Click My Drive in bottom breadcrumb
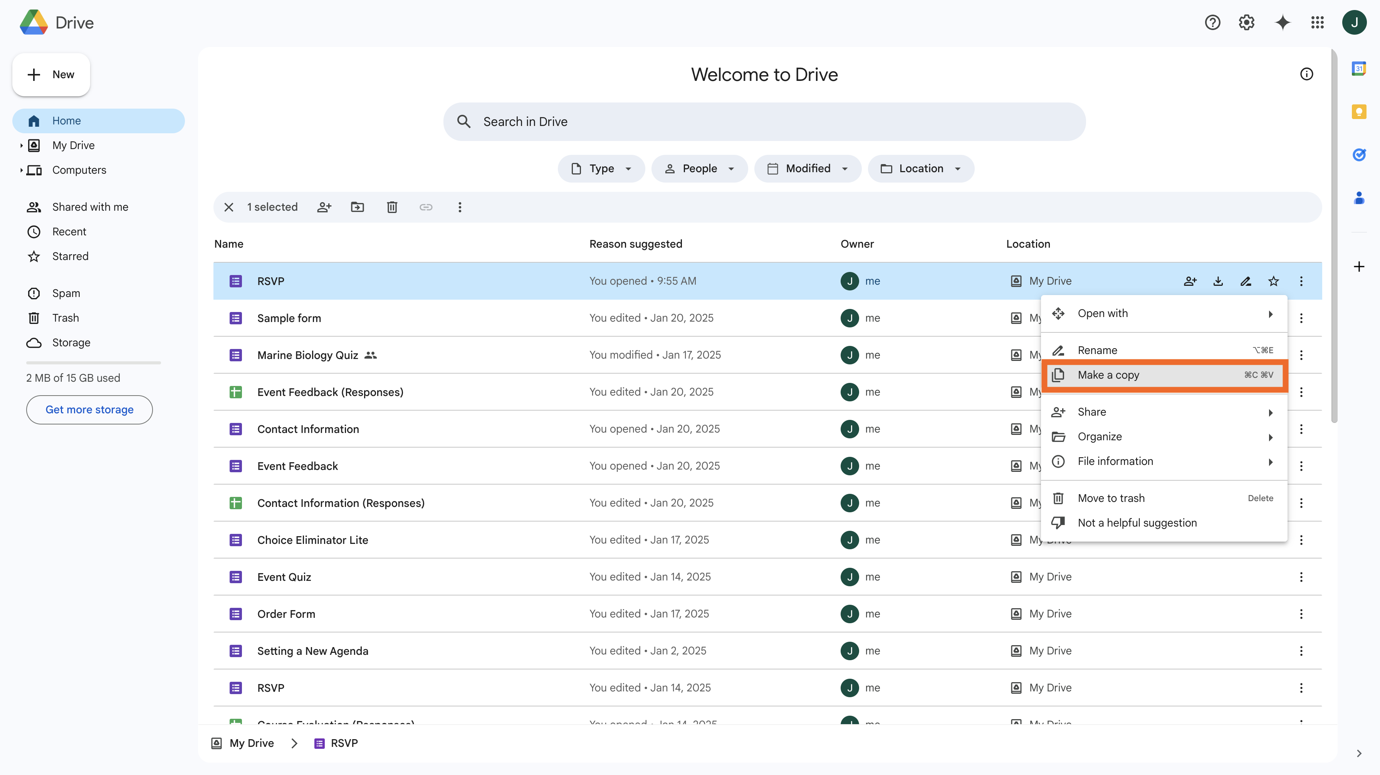This screenshot has height=775, width=1380. [243, 743]
